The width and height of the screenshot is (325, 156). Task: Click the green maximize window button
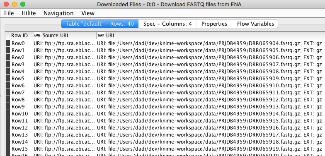(23, 4)
